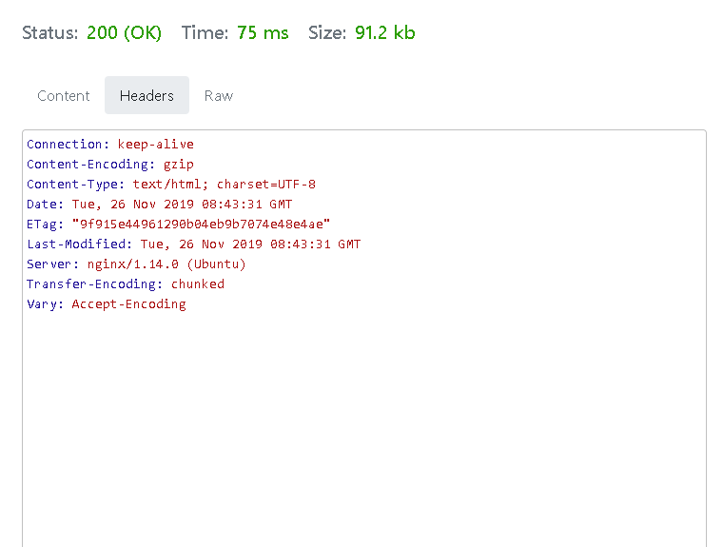This screenshot has height=547, width=723.
Task: Click the Date header line
Action: [160, 204]
